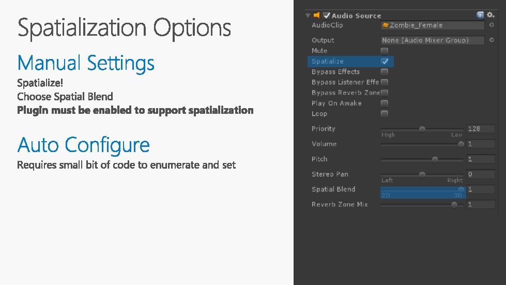The width and height of the screenshot is (506, 285).
Task: Open the Audio Source gear settings menu
Action: (x=490, y=16)
